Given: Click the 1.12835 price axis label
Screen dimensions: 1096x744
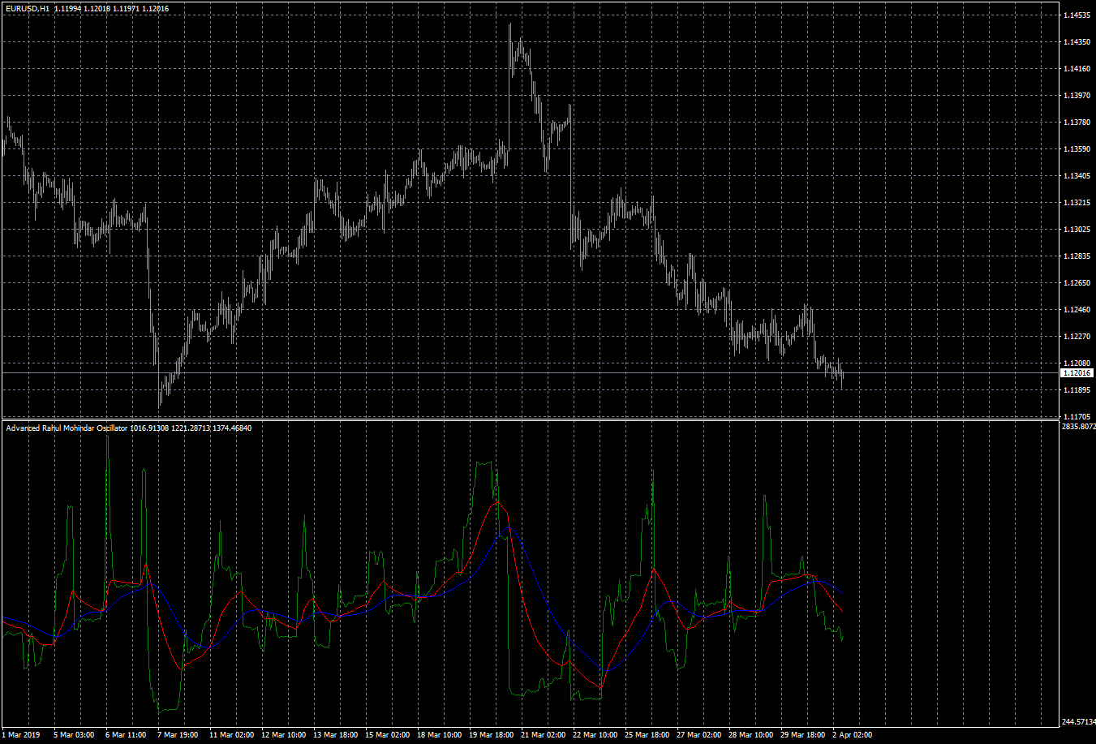Looking at the screenshot, I should coord(1077,256).
